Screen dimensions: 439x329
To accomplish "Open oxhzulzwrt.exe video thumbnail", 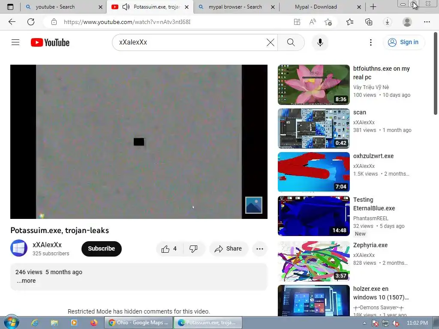I will pos(313,172).
